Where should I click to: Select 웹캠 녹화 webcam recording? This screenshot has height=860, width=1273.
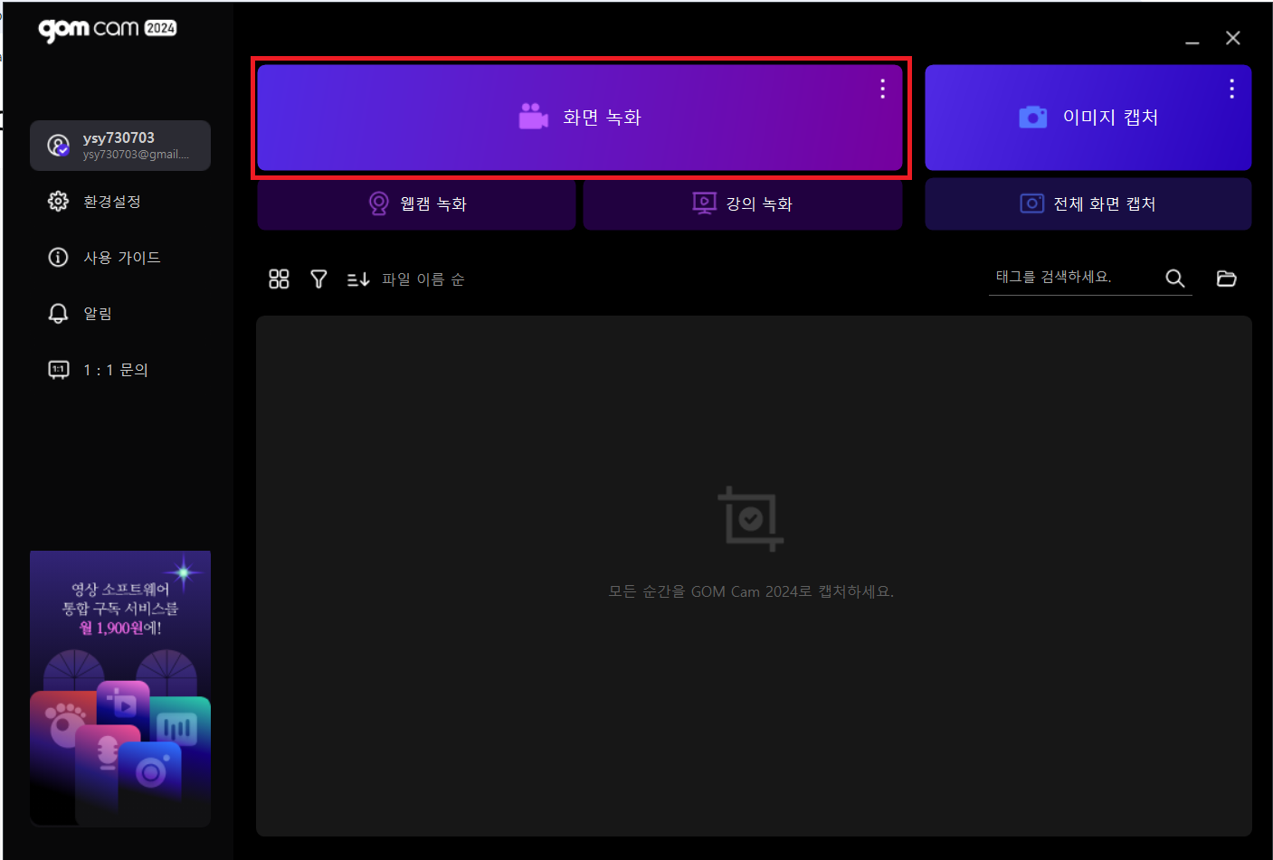pos(417,204)
